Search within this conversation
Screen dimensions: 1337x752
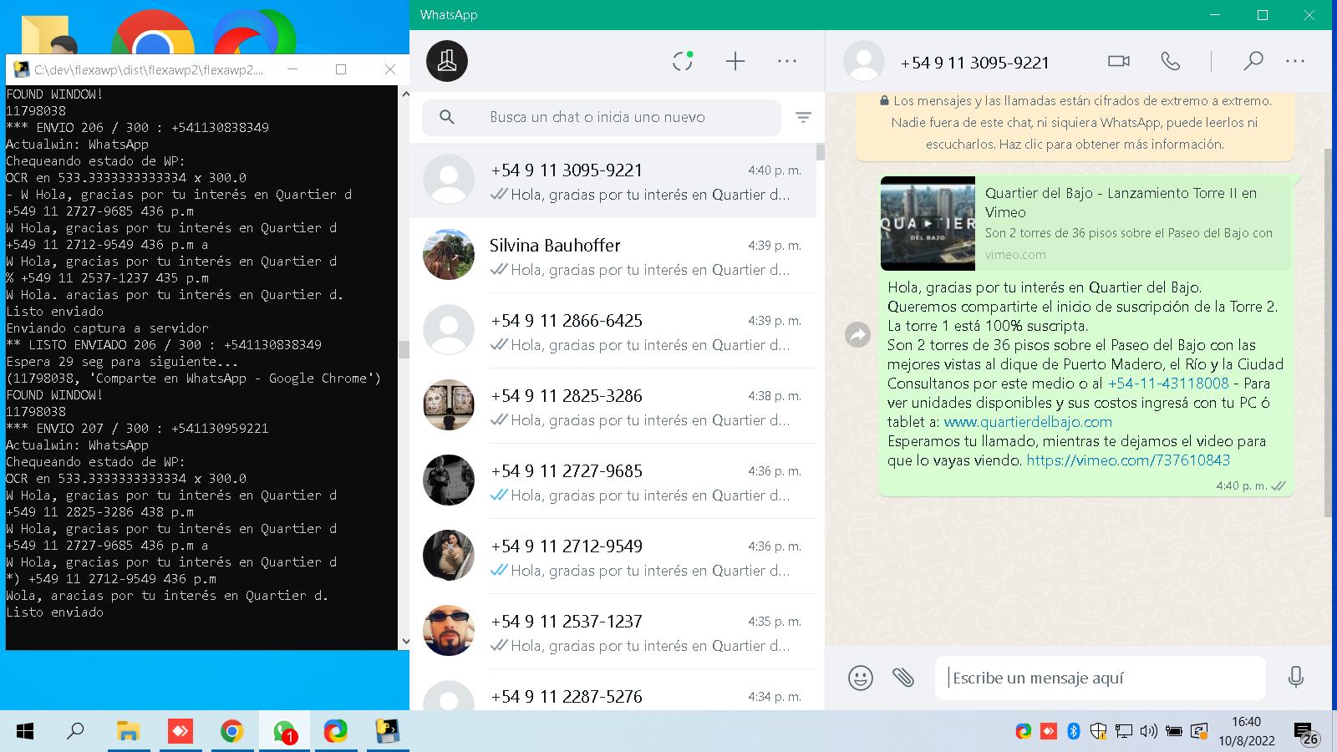pos(1253,61)
